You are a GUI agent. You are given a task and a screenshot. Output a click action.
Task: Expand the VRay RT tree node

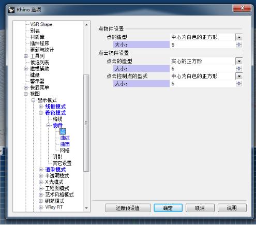(41, 207)
